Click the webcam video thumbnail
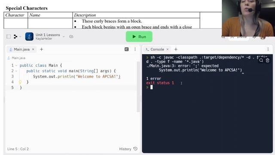 [x=248, y=18]
